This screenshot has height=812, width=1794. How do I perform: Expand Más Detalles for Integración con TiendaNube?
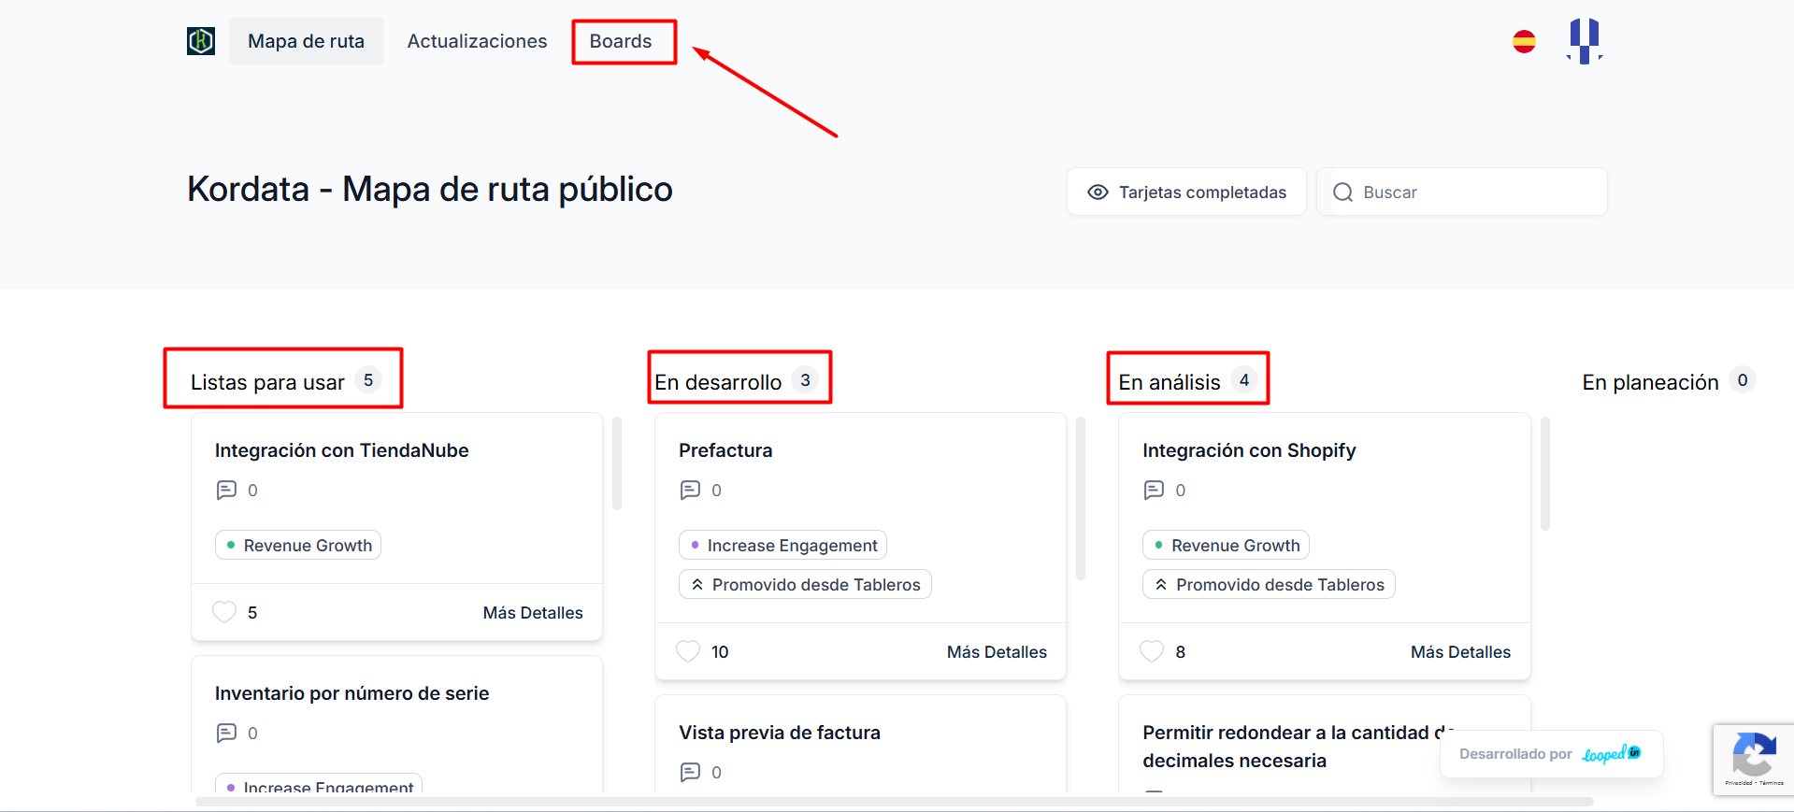pos(532,613)
